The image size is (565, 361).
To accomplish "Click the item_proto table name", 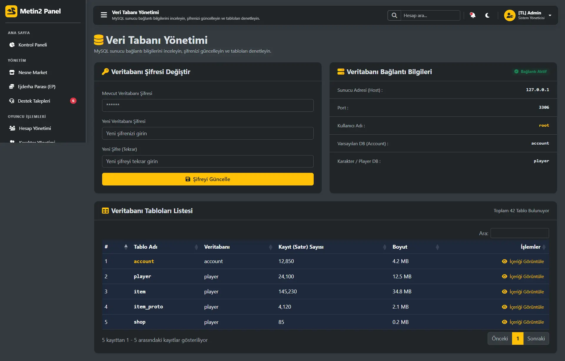I will [148, 307].
